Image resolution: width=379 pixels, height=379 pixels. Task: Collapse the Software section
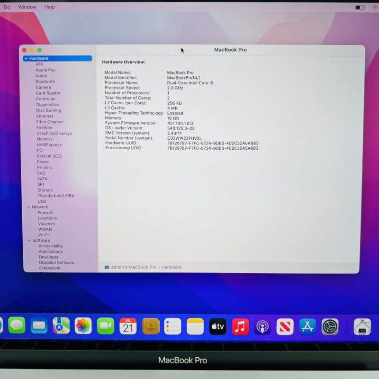click(29, 240)
